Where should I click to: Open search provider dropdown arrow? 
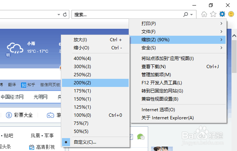click(x=192, y=15)
